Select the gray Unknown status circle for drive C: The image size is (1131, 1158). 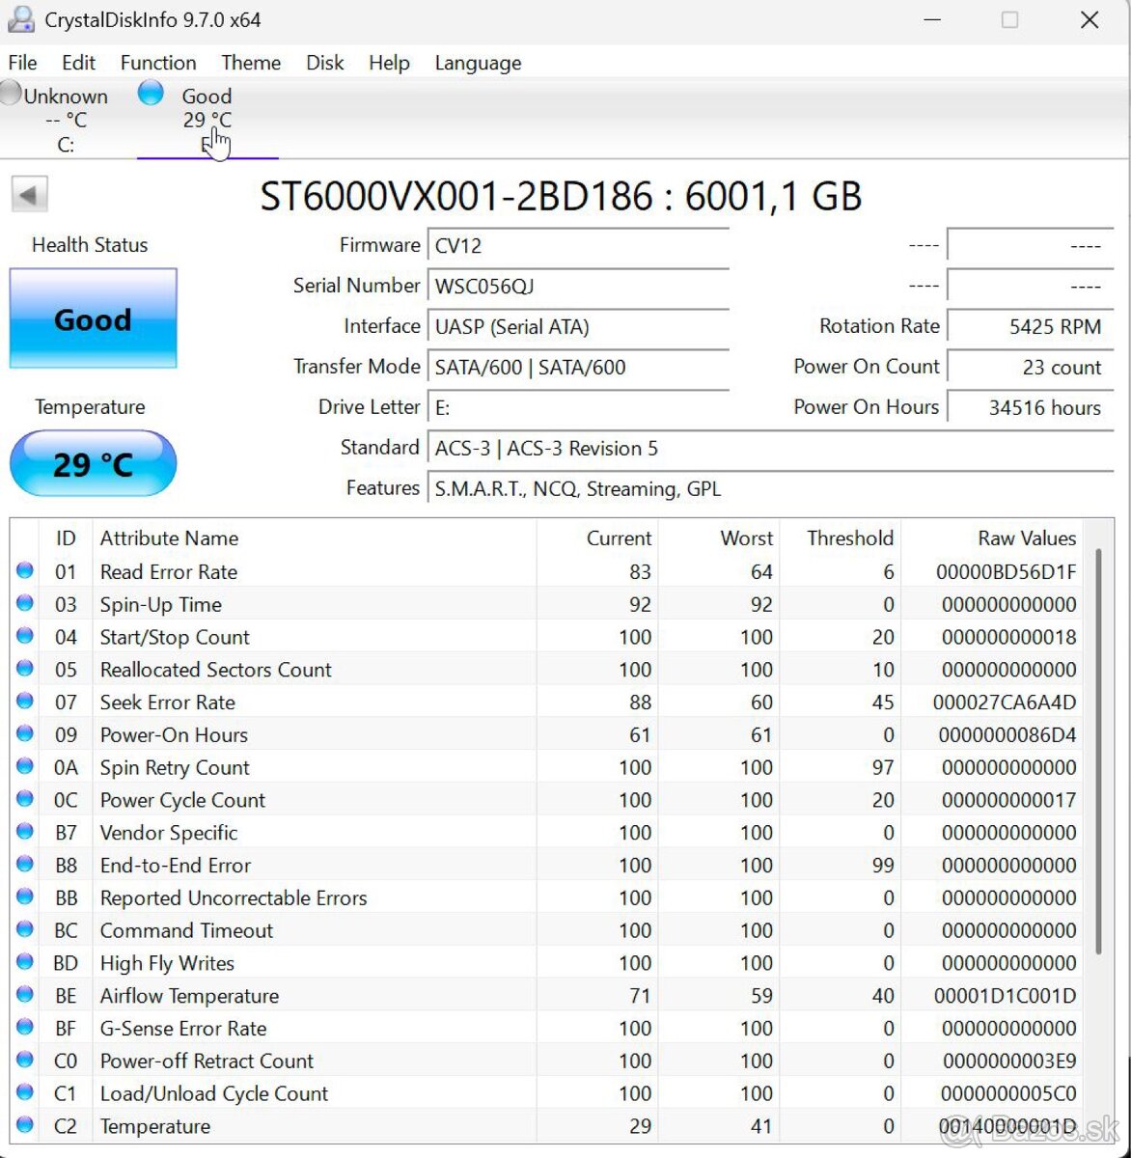tap(11, 94)
